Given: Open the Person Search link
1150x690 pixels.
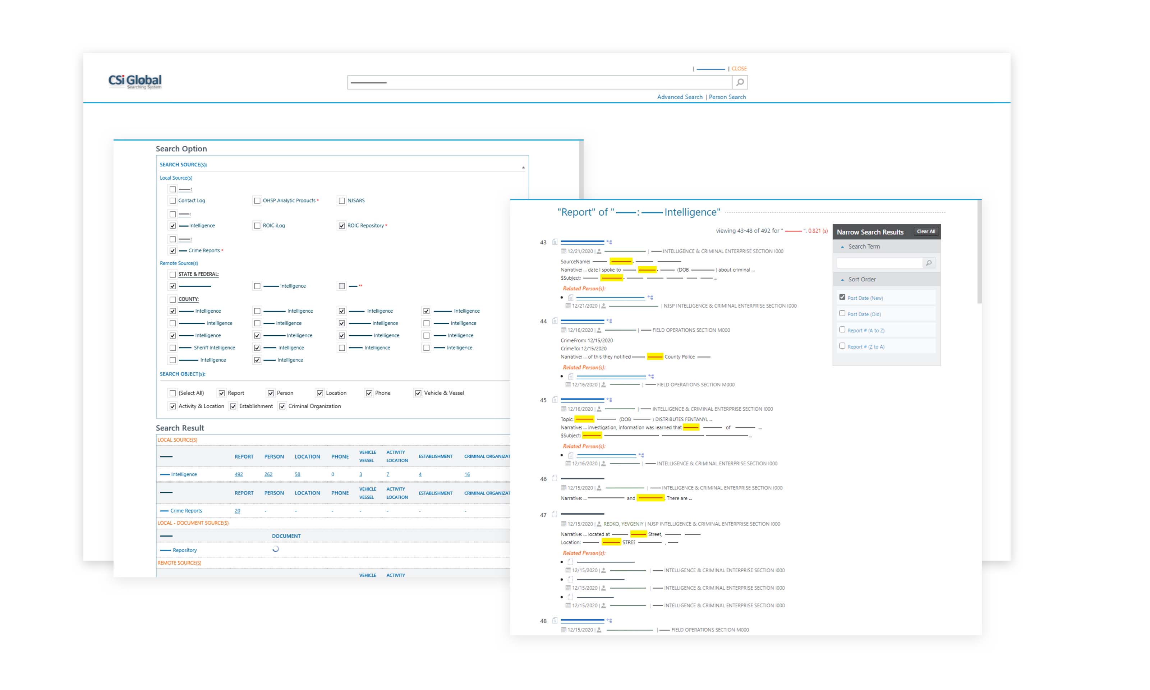Looking at the screenshot, I should tap(727, 97).
